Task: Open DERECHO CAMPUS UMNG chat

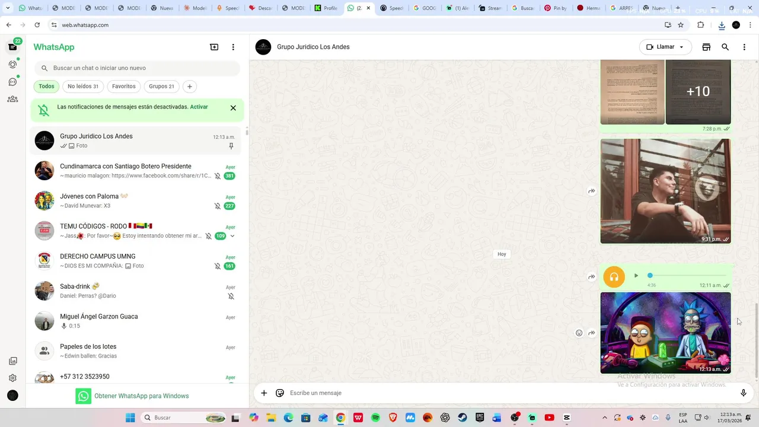Action: 136,261
